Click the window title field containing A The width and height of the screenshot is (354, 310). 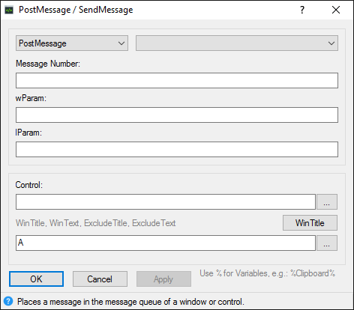tap(166, 243)
